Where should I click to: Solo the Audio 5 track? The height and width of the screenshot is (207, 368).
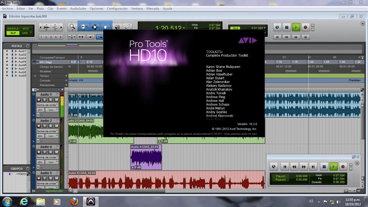point(51,178)
